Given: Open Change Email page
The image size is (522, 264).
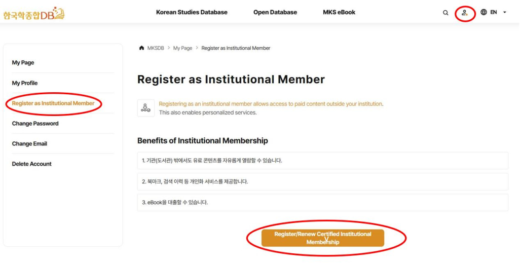Looking at the screenshot, I should coord(29,144).
